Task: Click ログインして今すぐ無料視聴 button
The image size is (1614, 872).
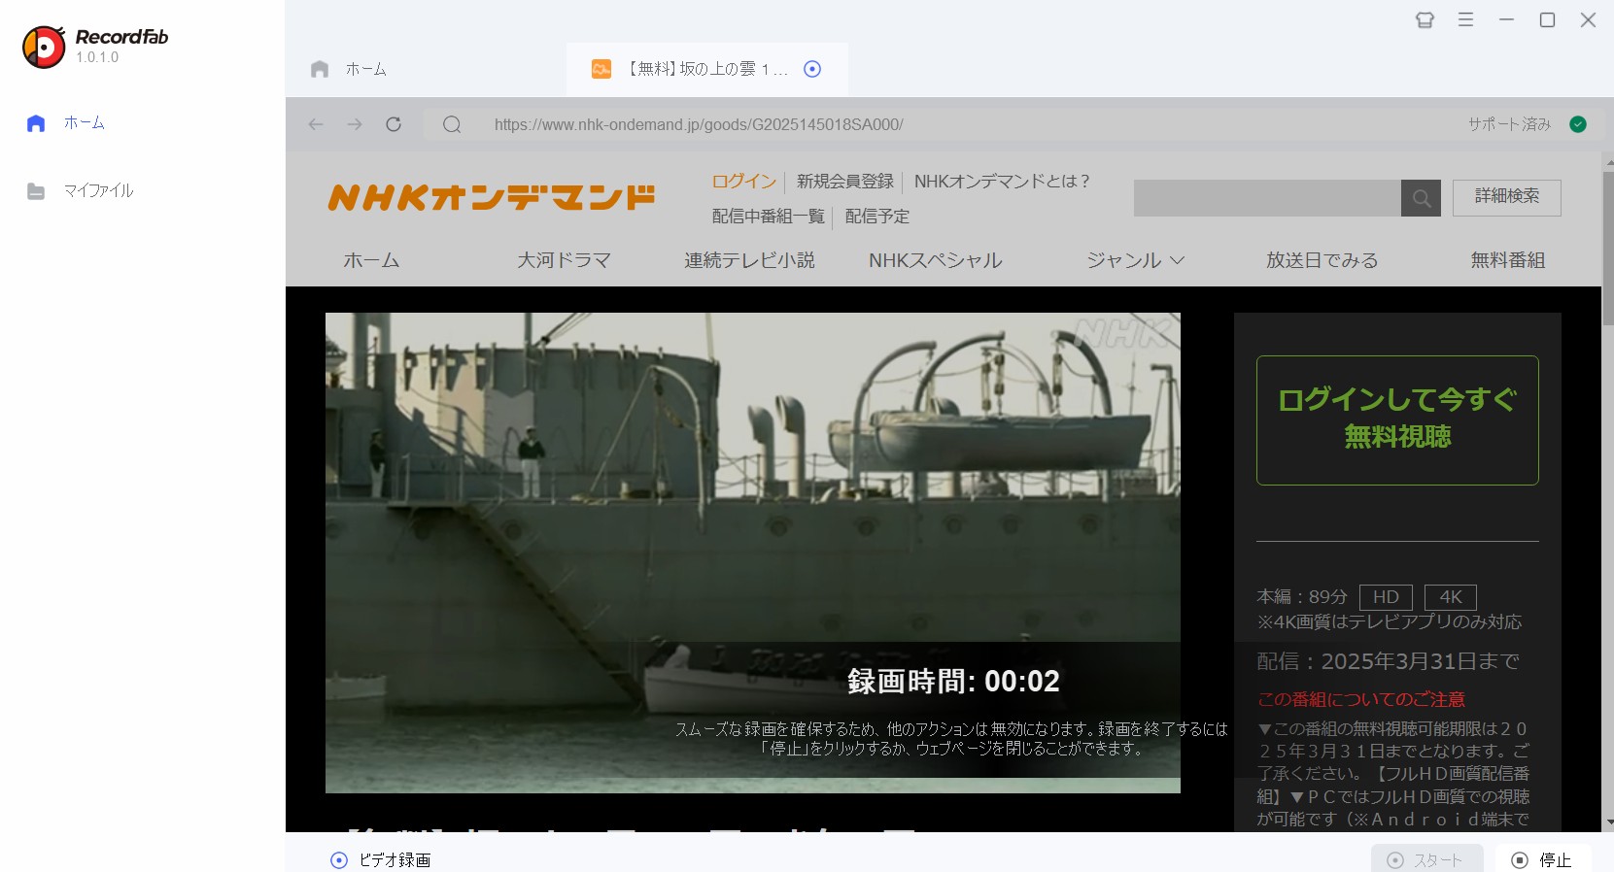Action: tap(1397, 420)
